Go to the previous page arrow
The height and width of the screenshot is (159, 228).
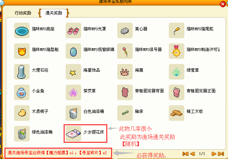(x=193, y=154)
